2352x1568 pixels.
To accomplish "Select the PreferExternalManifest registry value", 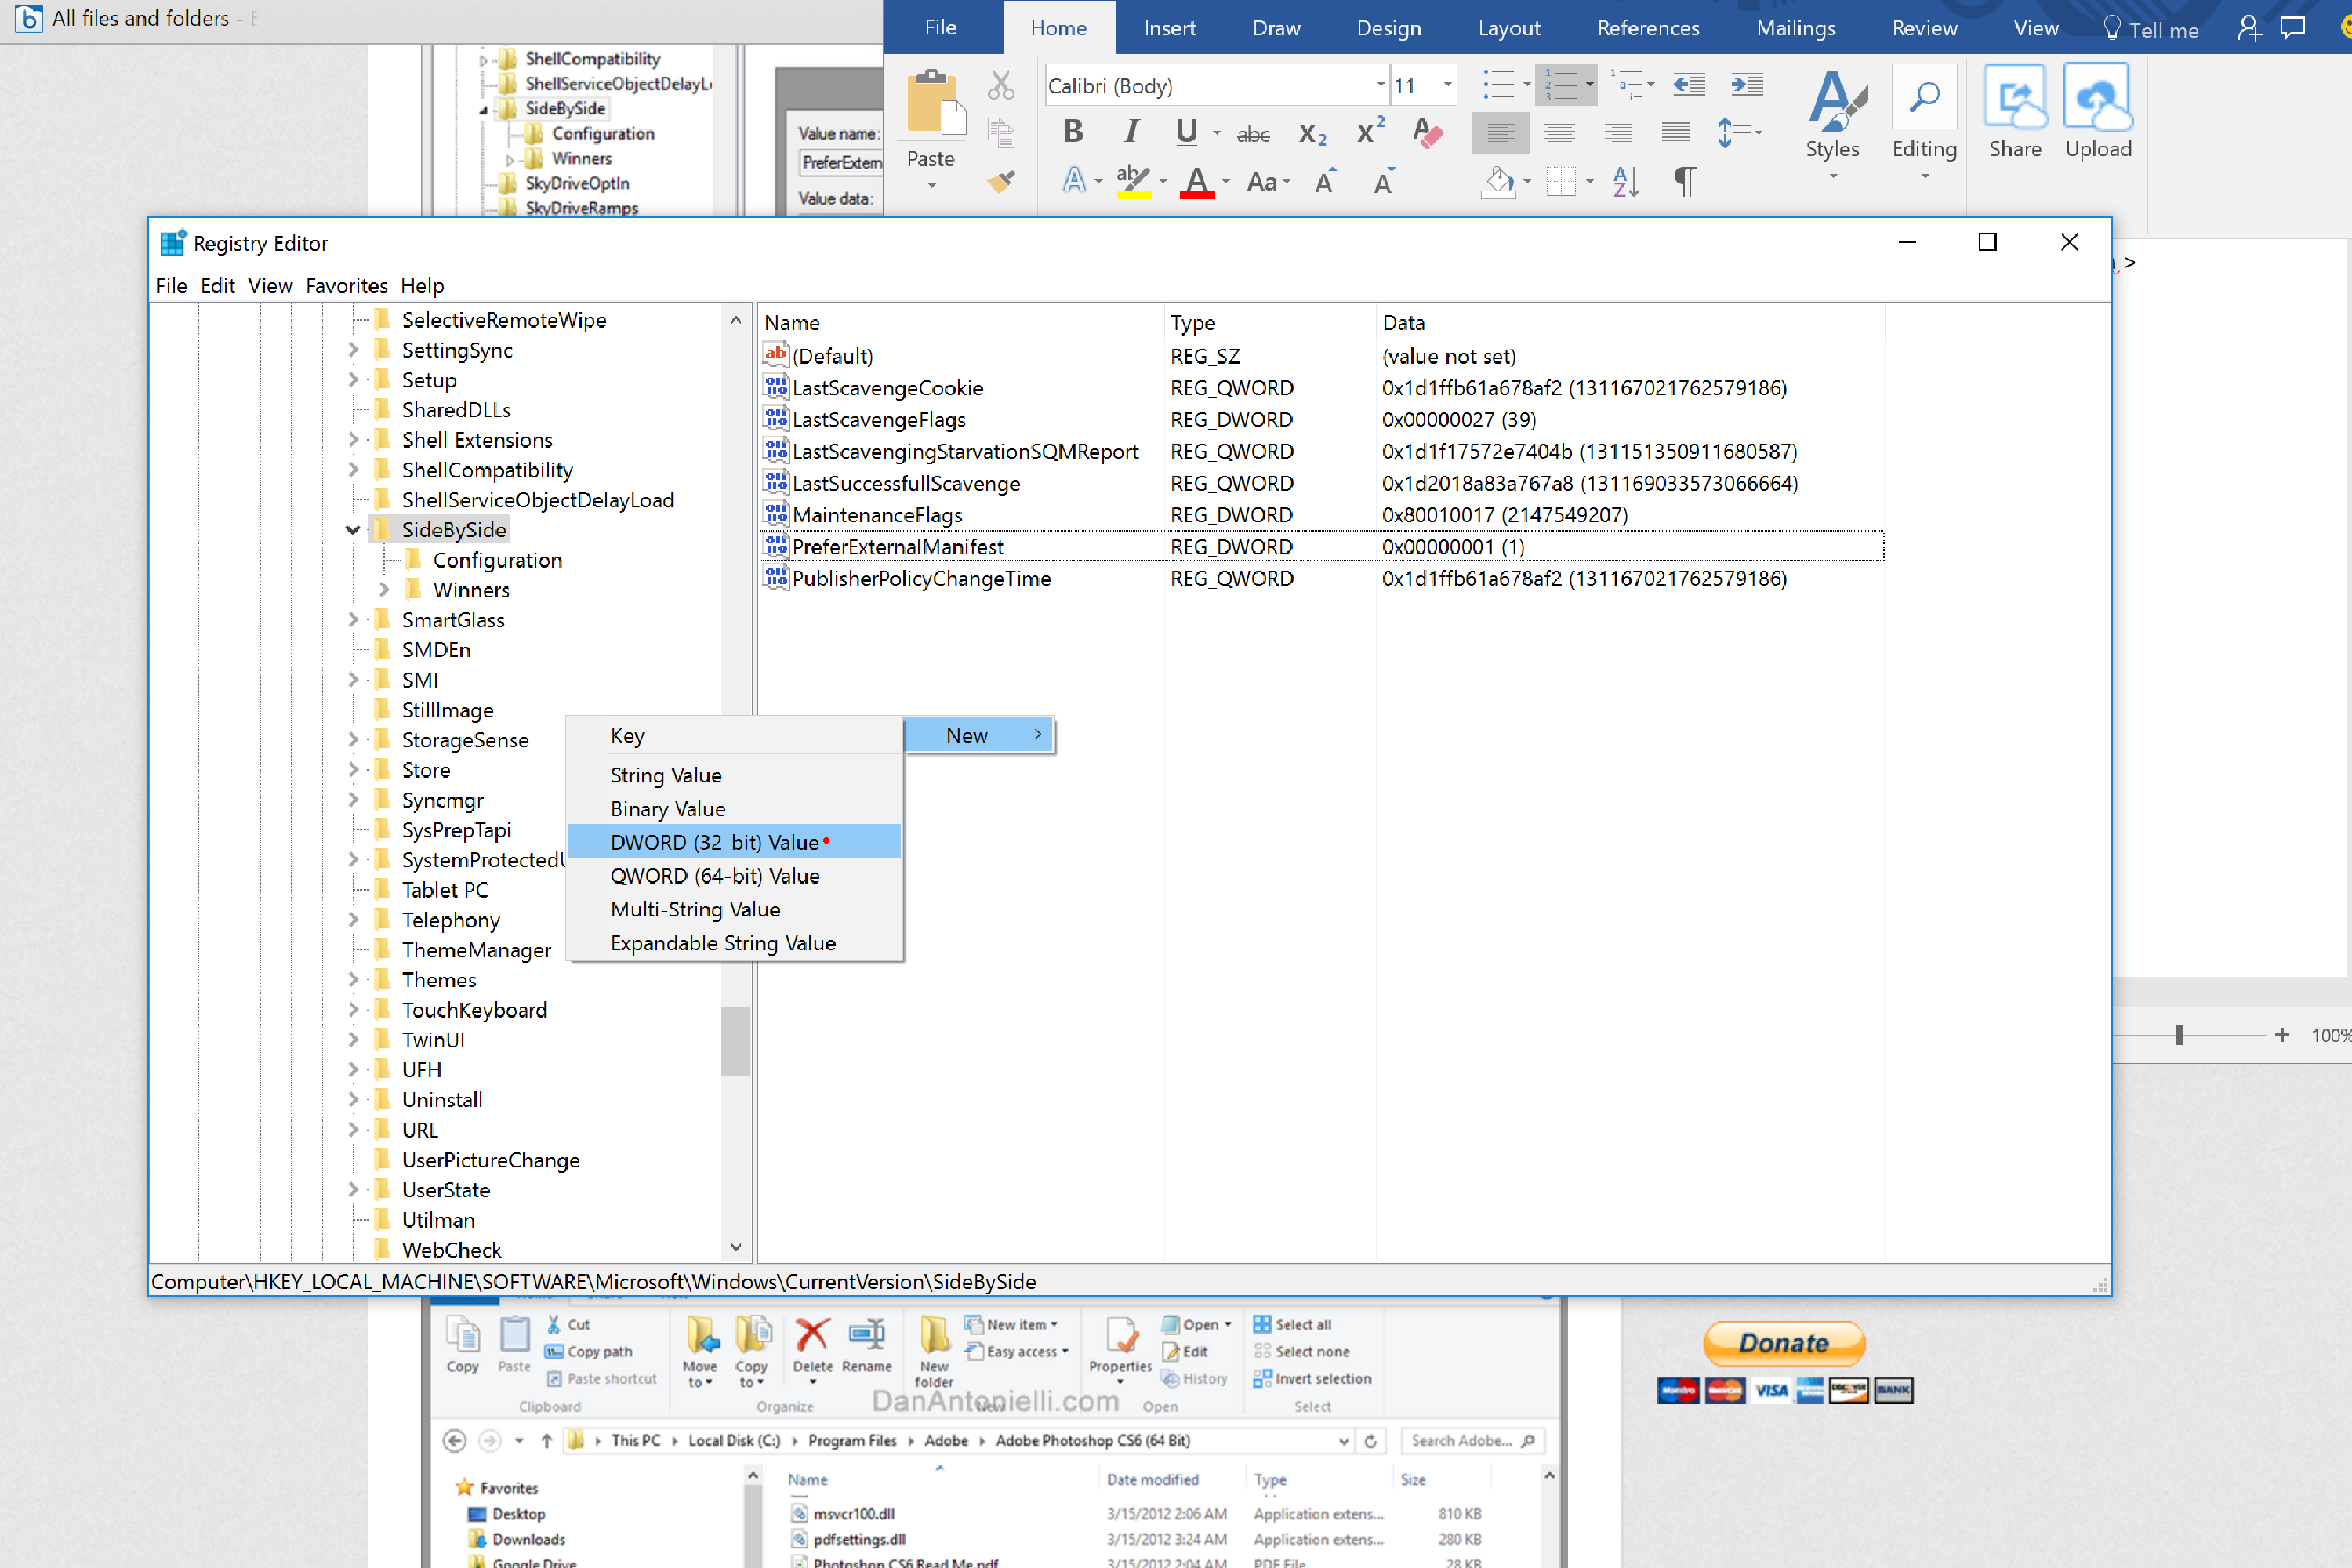I will pyautogui.click(x=897, y=547).
